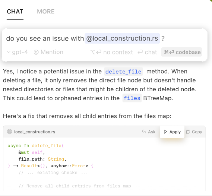
Task: Click the @local_construction.rs mention chip
Action: (x=122, y=38)
